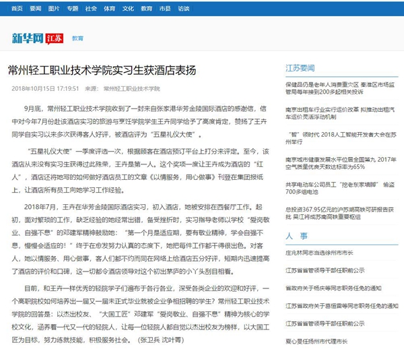The width and height of the screenshot is (404, 349).
Task: Select 专题 in top navigation
Action: pos(73,9)
